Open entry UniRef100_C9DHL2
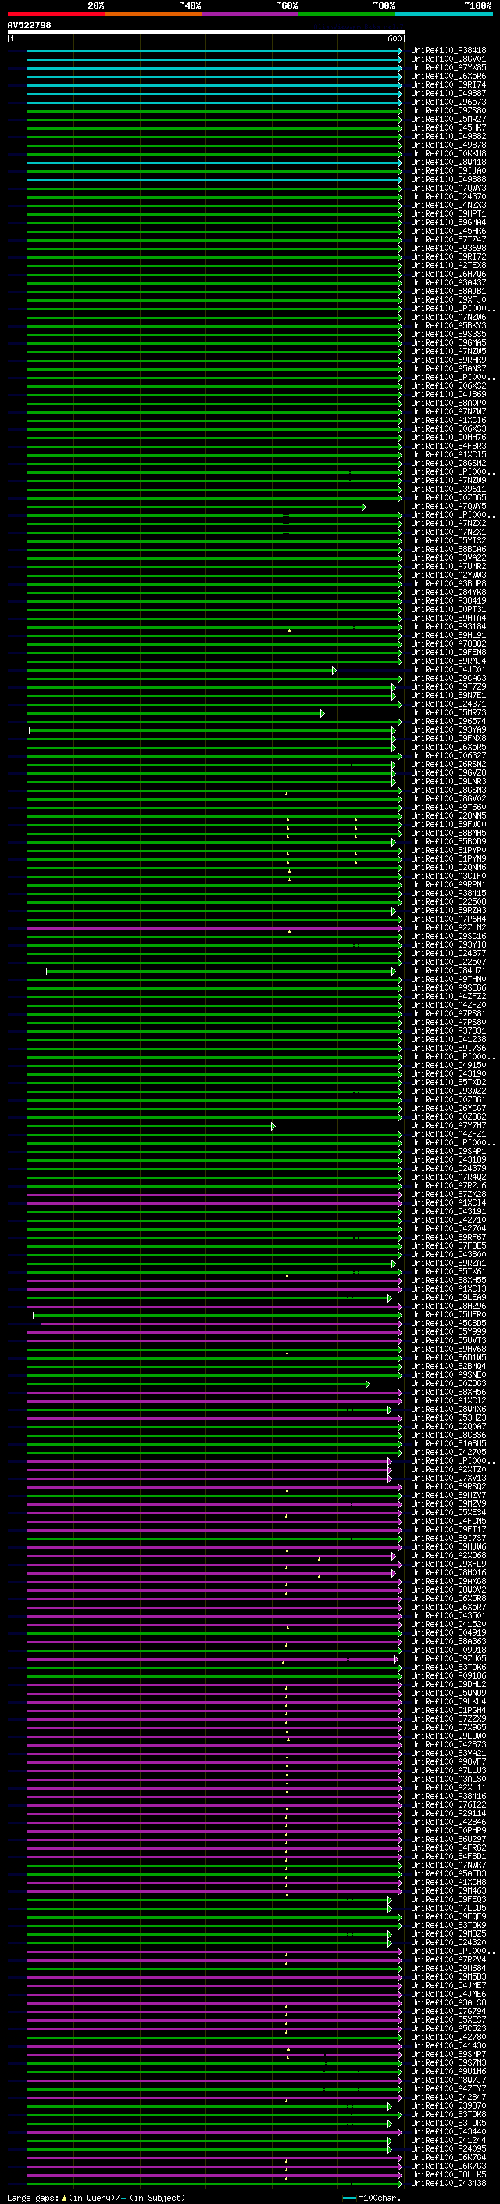 [448, 1684]
